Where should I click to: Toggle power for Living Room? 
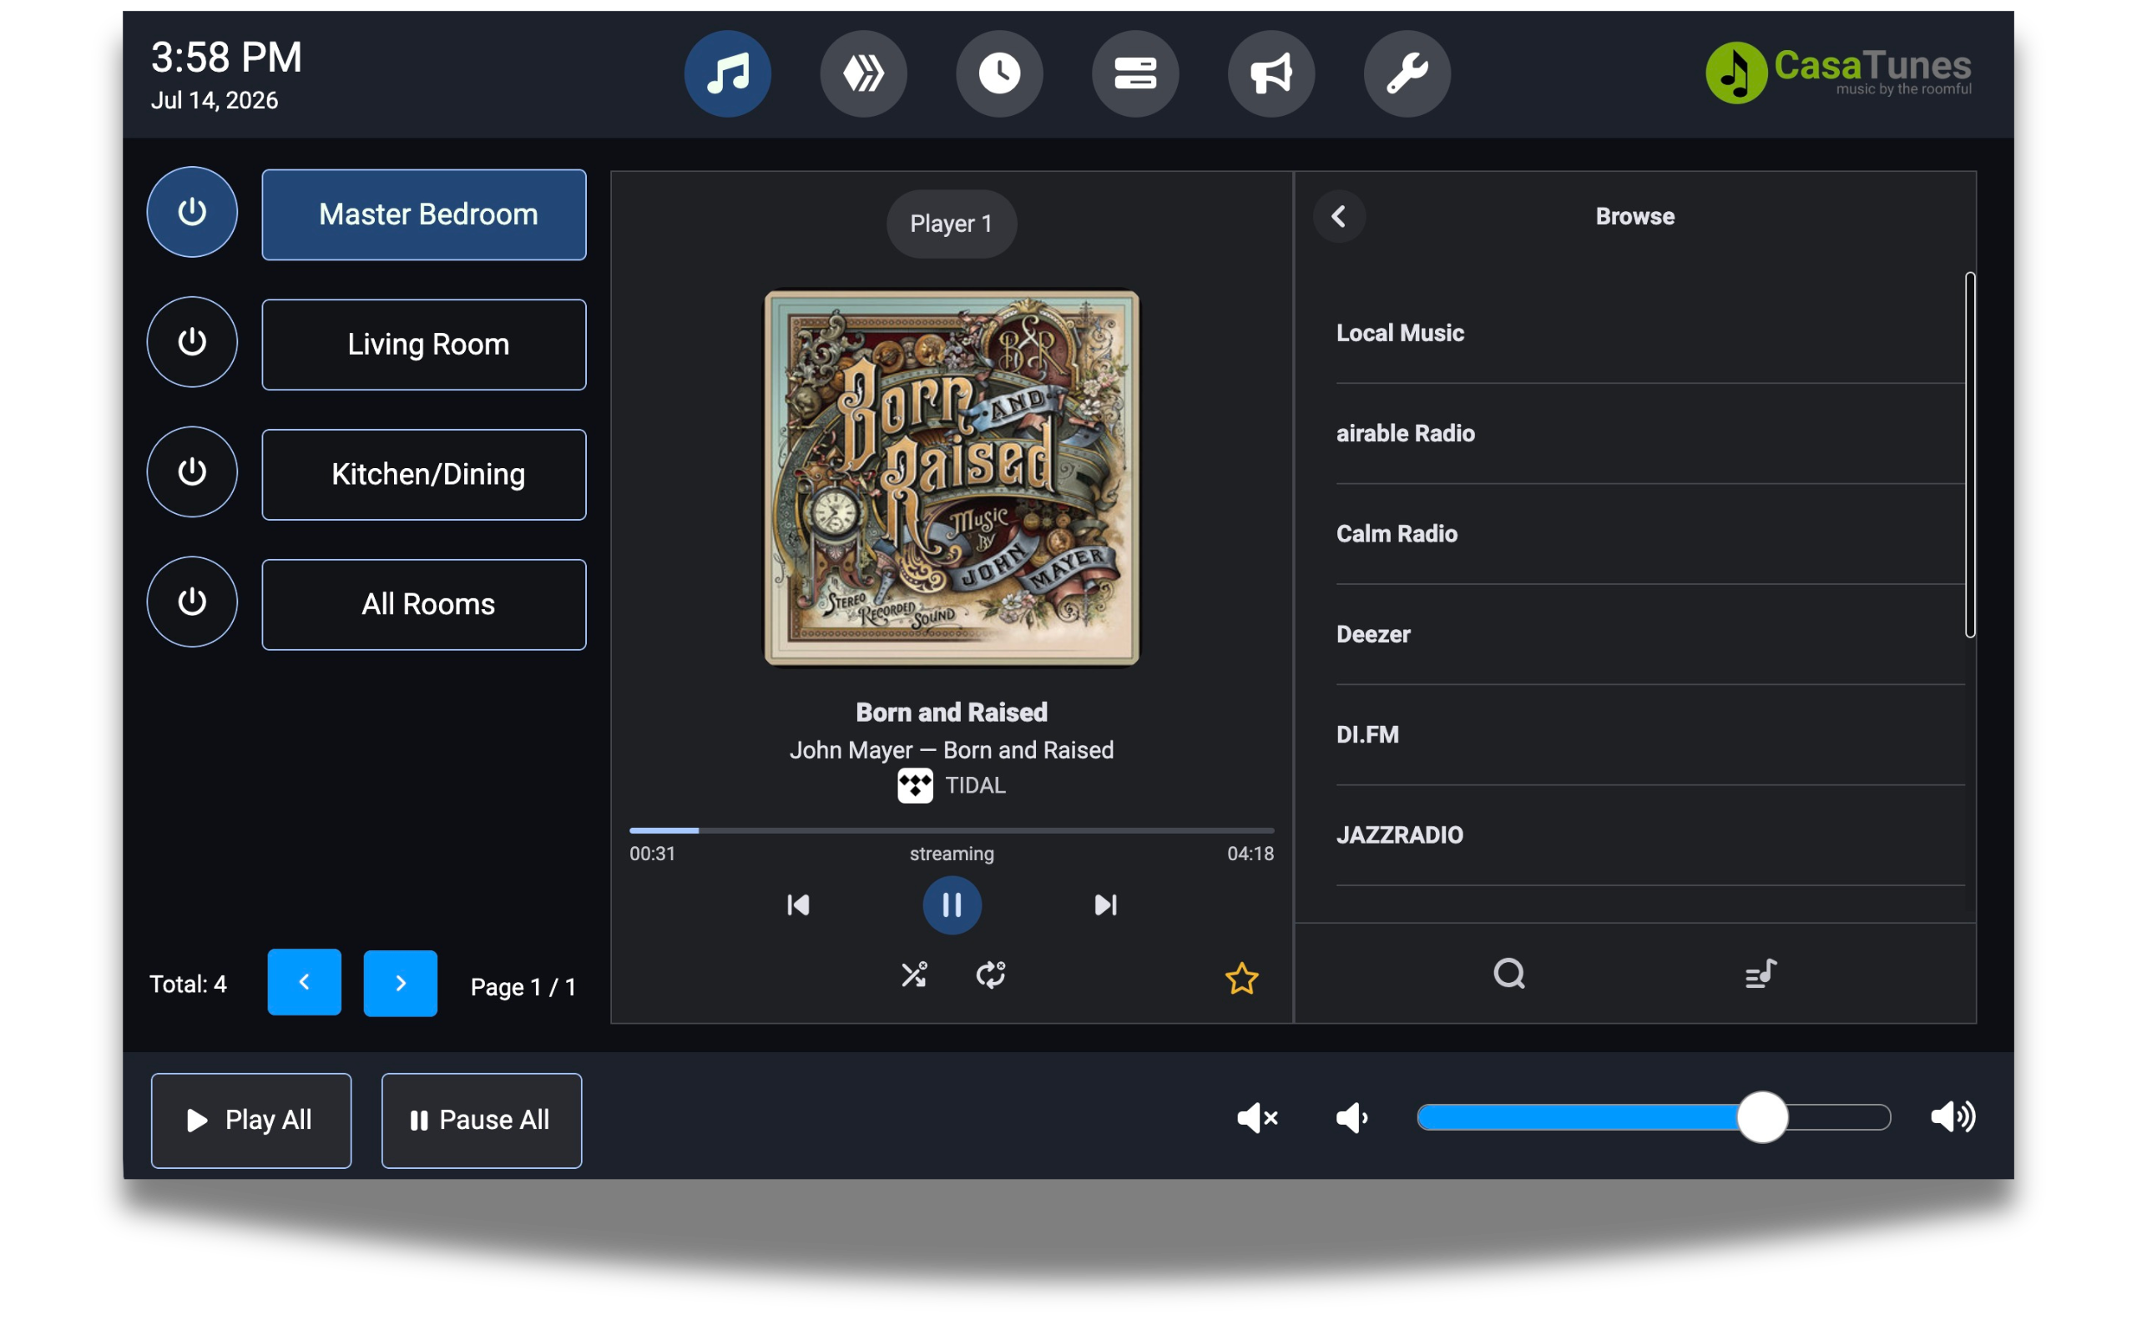192,342
